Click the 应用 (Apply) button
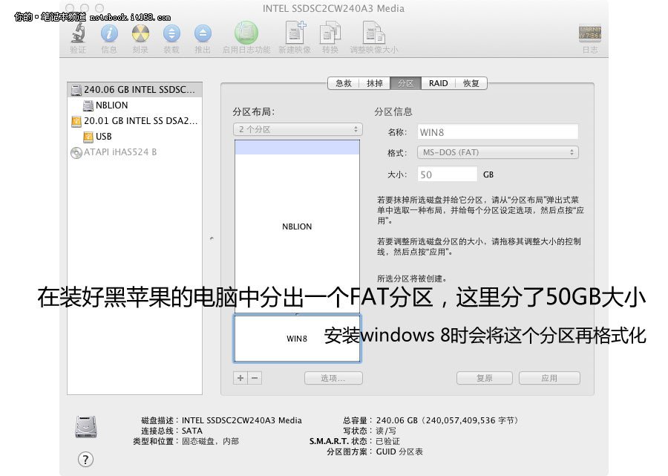Image resolution: width=668 pixels, height=476 pixels. [549, 377]
